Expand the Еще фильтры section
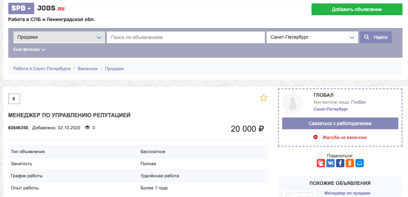This screenshot has height=197, width=408. (29, 49)
